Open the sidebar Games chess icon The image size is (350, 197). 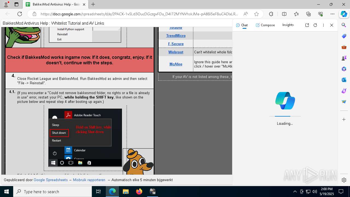[x=344, y=58]
